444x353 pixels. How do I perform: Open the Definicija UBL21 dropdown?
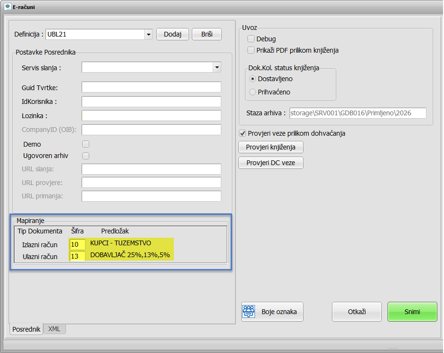point(148,35)
